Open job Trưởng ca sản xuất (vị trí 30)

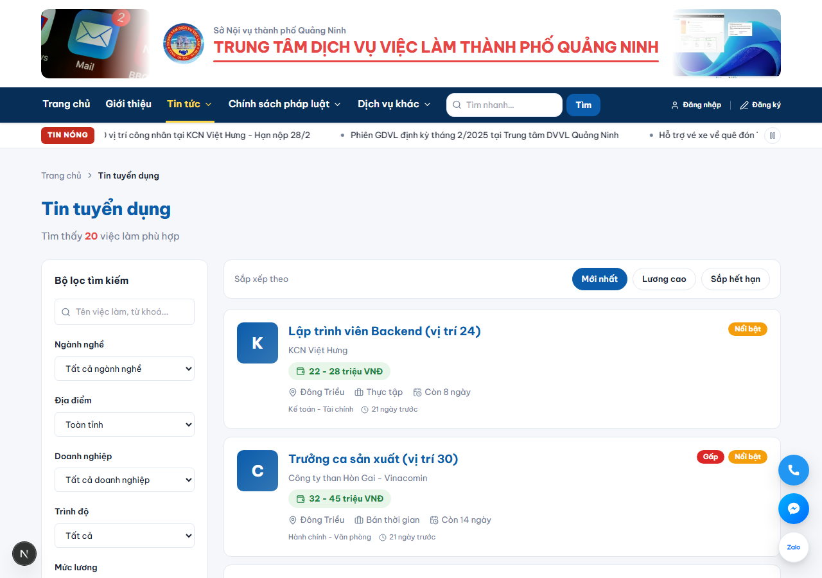373,459
